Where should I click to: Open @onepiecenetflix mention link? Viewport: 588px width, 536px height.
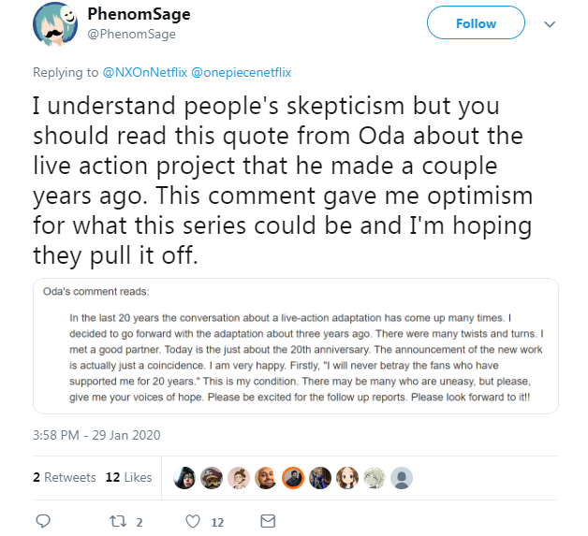[242, 72]
